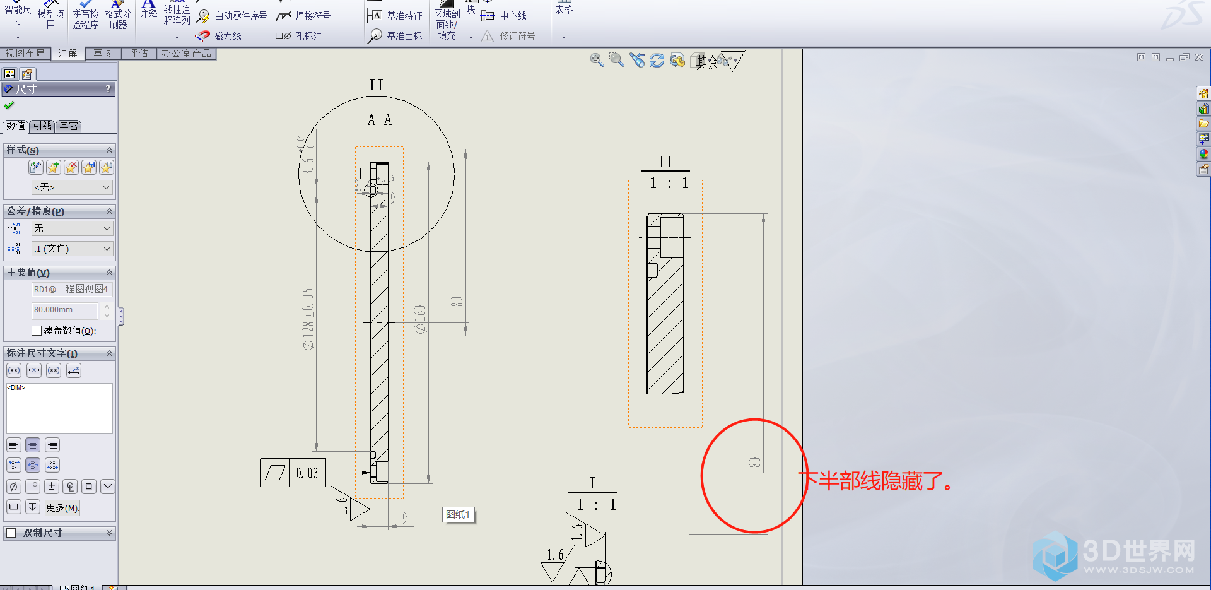Collapse the 标注尺寸文字 section

coord(109,353)
